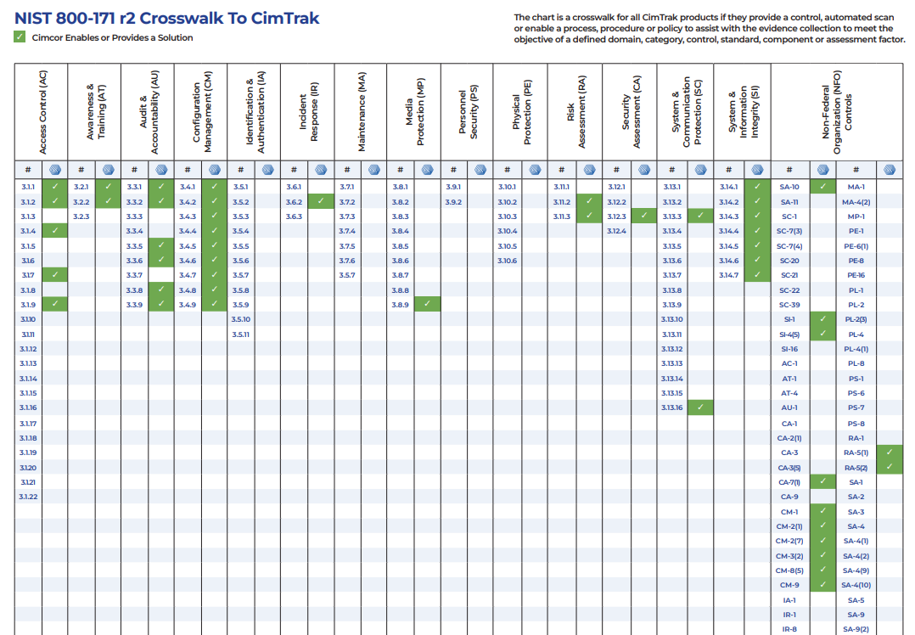
Task: Click the cell labeled 3.13.10
Action: coord(671,319)
